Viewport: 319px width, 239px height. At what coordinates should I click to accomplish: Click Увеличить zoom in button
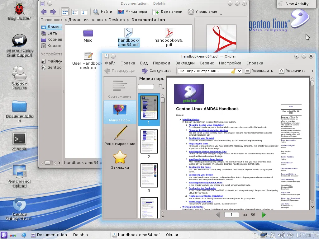coord(292,71)
